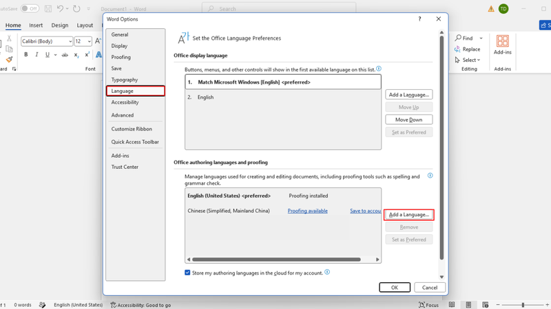The image size is (551, 309).
Task: Open Customize Ribbon category
Action: point(135,129)
